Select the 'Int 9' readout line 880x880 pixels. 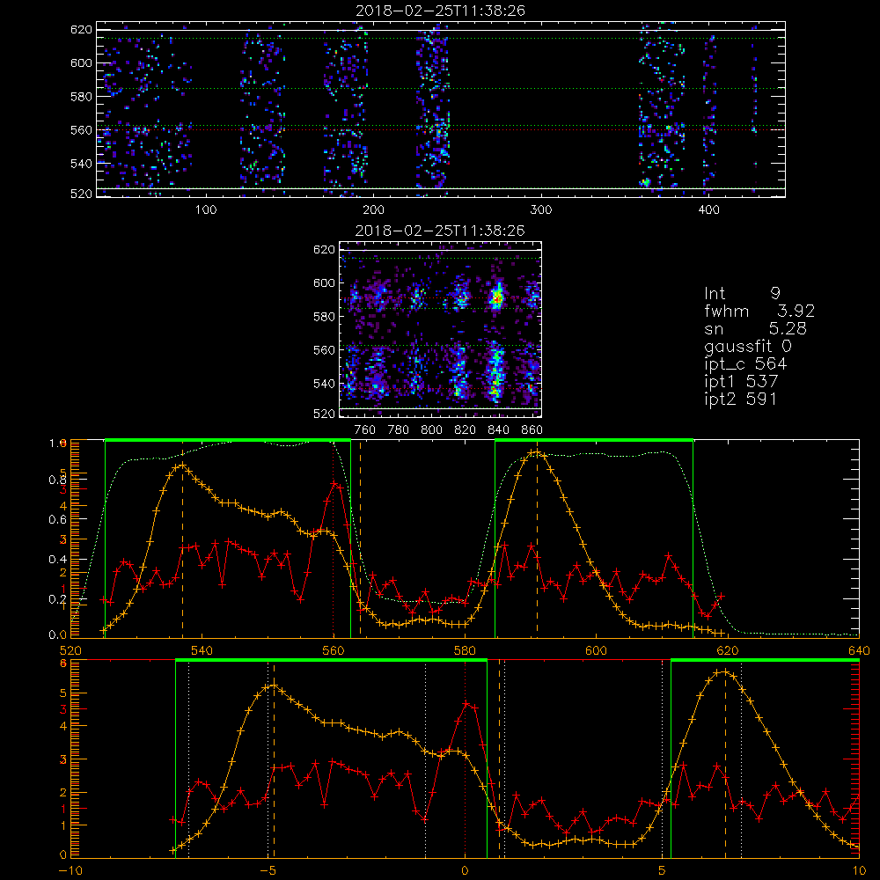[x=742, y=294]
